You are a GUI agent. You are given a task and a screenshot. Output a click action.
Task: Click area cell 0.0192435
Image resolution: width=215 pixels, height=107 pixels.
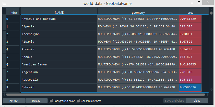click(x=190, y=64)
